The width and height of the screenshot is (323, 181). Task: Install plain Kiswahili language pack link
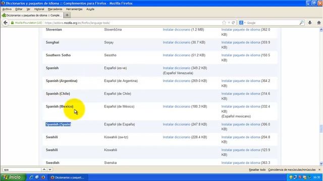[x=241, y=150]
